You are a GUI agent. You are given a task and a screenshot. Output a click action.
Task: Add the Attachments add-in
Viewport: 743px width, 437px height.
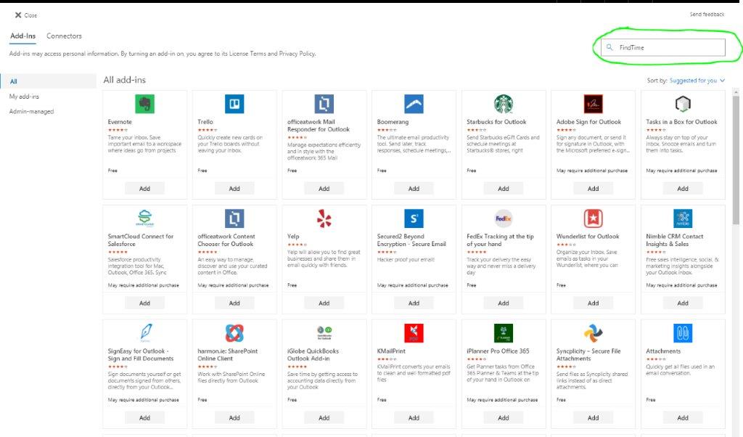(x=683, y=418)
